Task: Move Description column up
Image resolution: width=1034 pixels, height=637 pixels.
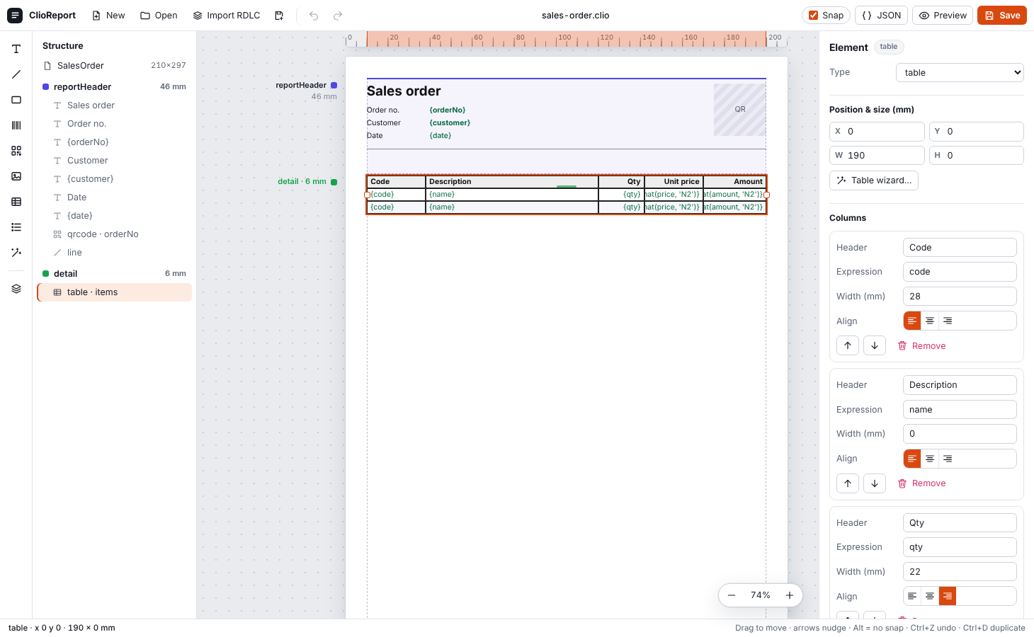Action: click(x=848, y=483)
